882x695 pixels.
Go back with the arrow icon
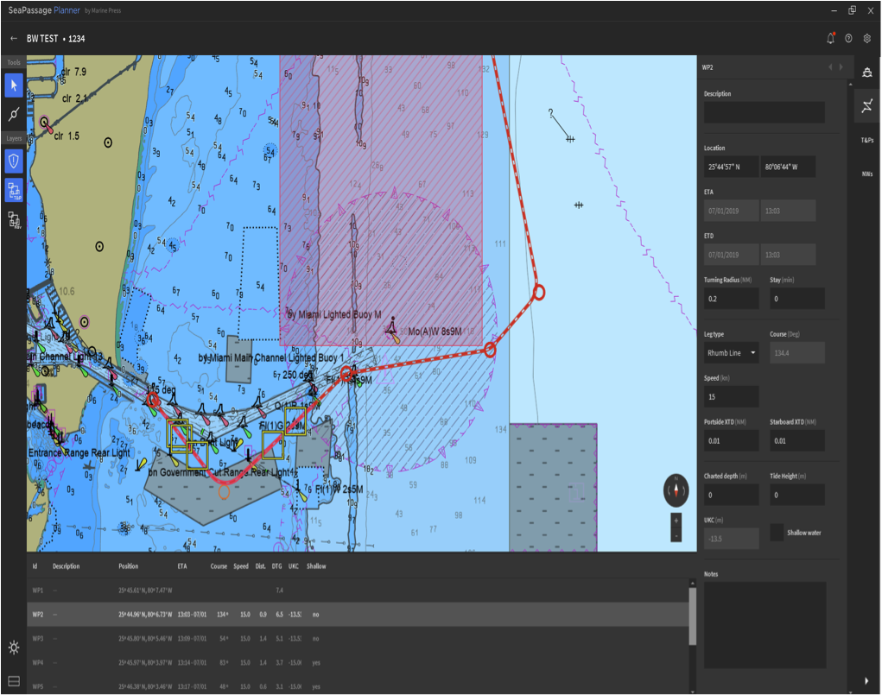pyautogui.click(x=14, y=38)
